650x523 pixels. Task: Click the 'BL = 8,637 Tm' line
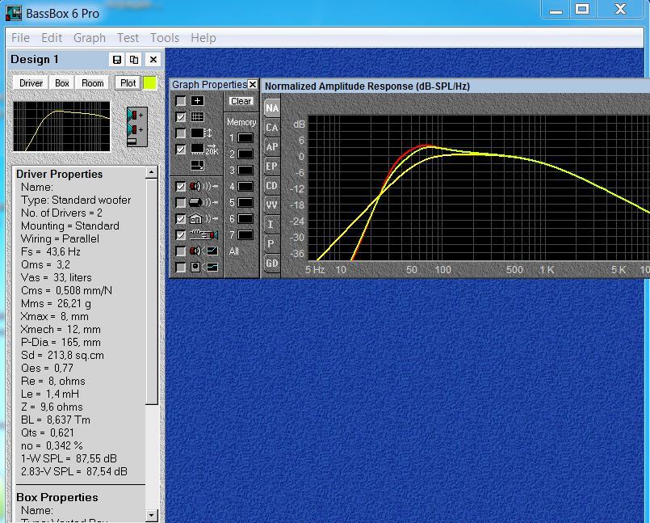pyautogui.click(x=56, y=420)
